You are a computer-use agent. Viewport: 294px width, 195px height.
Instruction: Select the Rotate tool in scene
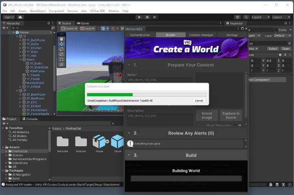point(61,49)
